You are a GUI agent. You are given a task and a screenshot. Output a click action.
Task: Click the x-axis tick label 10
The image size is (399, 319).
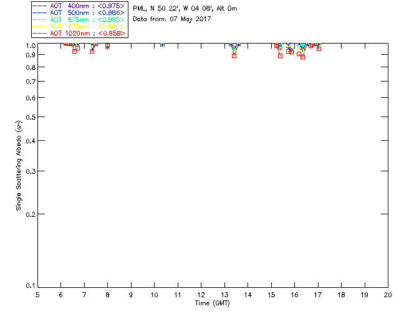[x=154, y=295]
